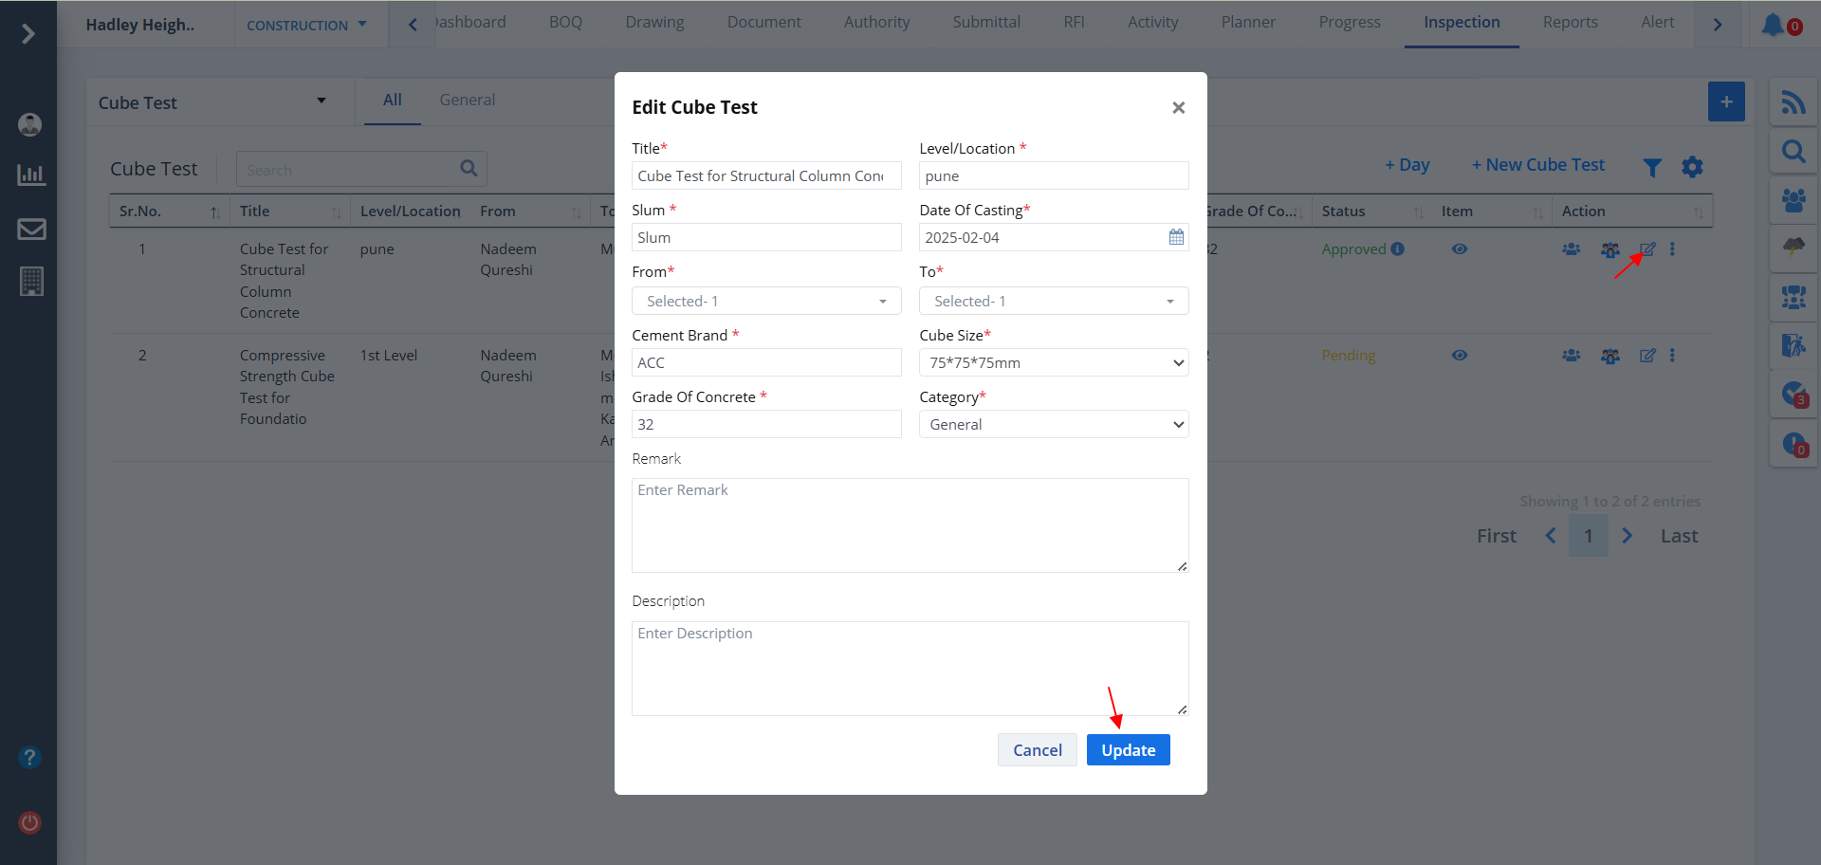Switch to the Reports tab
1821x865 pixels.
pyautogui.click(x=1570, y=23)
